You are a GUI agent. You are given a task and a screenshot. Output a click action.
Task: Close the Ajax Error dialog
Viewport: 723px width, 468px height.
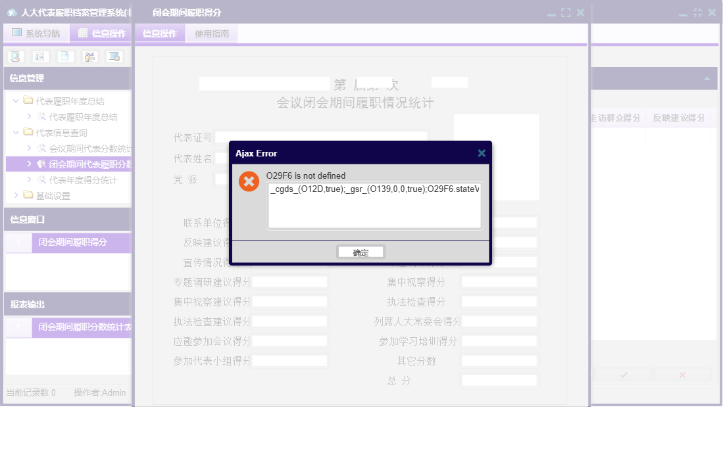coord(482,152)
